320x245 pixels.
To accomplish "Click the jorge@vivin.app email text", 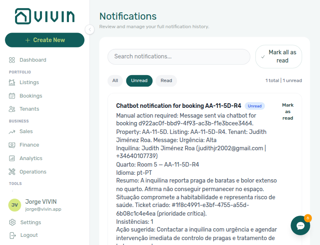I will [x=43, y=209].
